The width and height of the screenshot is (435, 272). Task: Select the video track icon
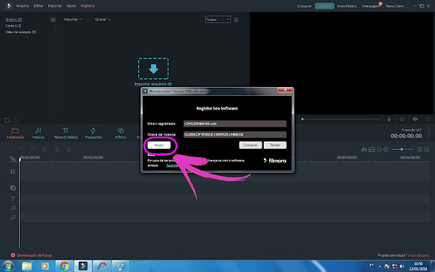[13, 171]
